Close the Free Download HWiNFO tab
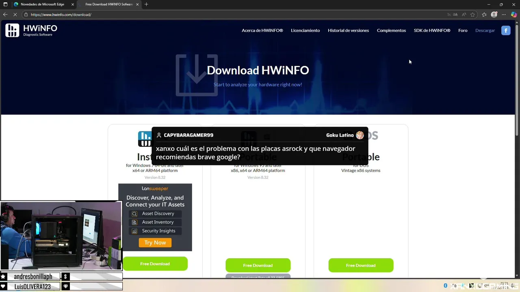Screen dimensions: 520x292 (138, 4)
